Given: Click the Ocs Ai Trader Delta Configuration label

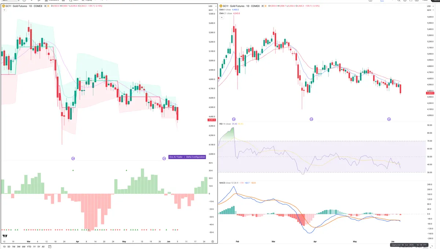Looking at the screenshot, I should pyautogui.click(x=187, y=157).
